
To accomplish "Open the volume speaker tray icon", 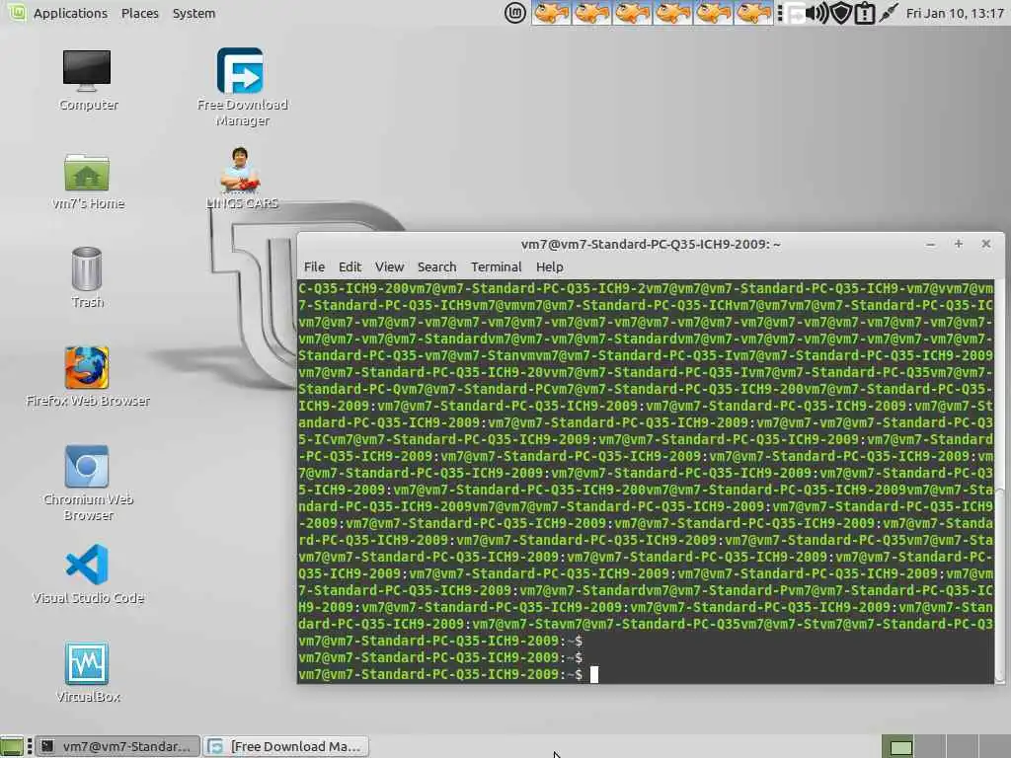I will click(817, 13).
